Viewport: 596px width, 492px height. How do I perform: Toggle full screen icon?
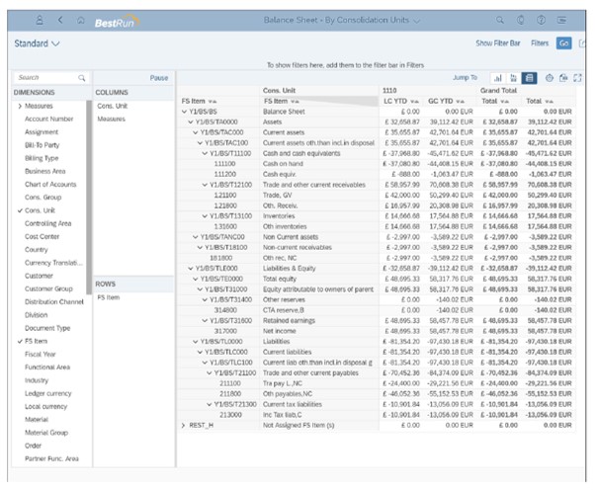(578, 78)
